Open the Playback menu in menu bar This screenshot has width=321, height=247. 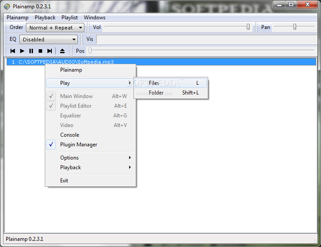(45, 18)
